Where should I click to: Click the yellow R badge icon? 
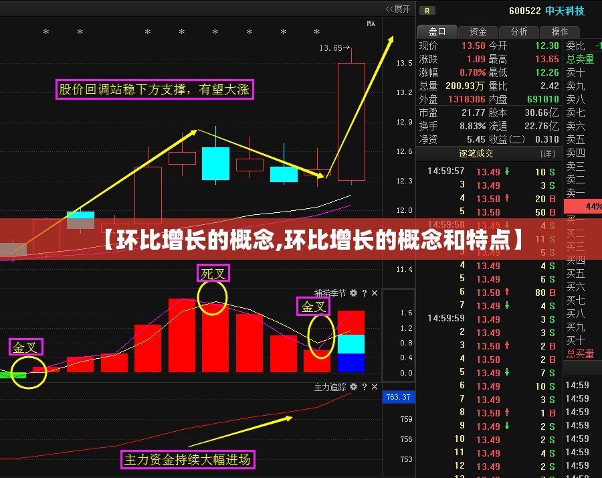pos(427,11)
